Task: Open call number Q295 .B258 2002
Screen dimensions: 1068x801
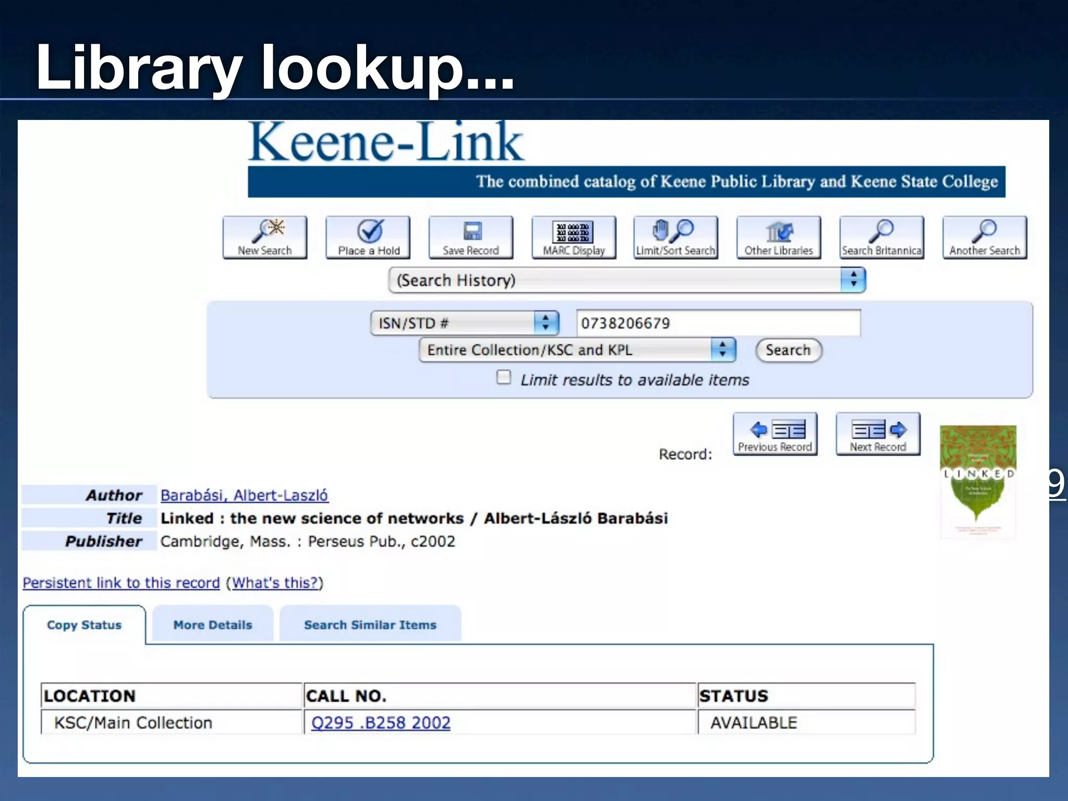Action: coord(381,722)
